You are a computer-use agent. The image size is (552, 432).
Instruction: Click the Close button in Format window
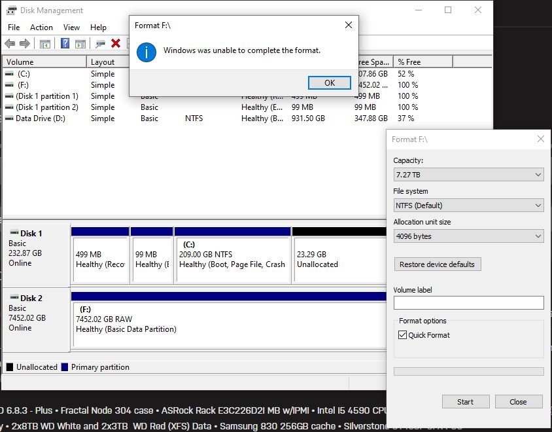518,402
